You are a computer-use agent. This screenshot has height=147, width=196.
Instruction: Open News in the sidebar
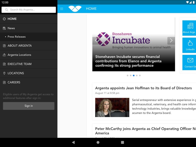(11, 28)
